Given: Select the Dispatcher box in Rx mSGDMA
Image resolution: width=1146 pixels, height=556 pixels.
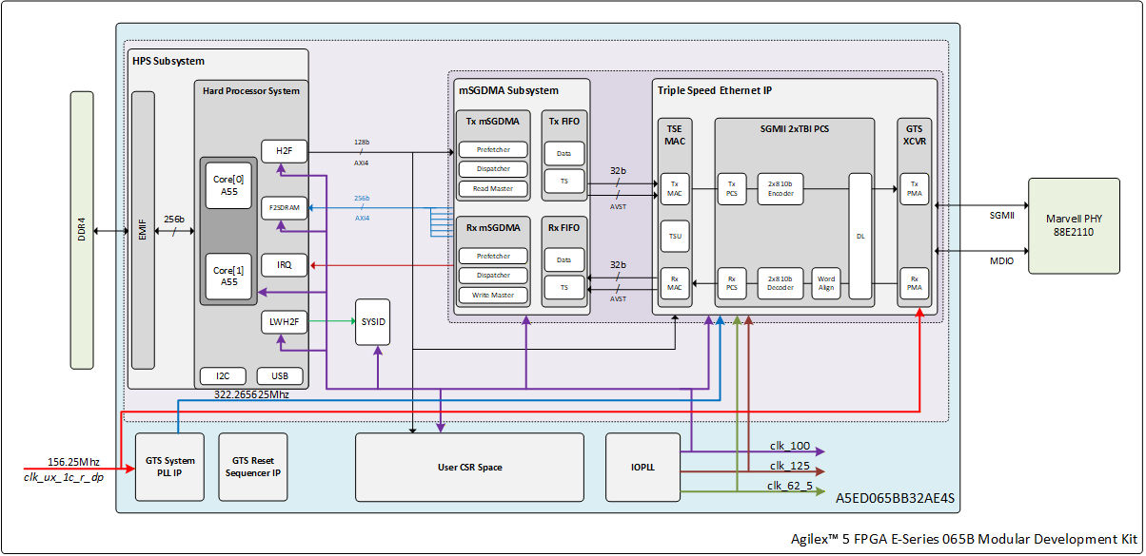Looking at the screenshot, I should click(492, 275).
